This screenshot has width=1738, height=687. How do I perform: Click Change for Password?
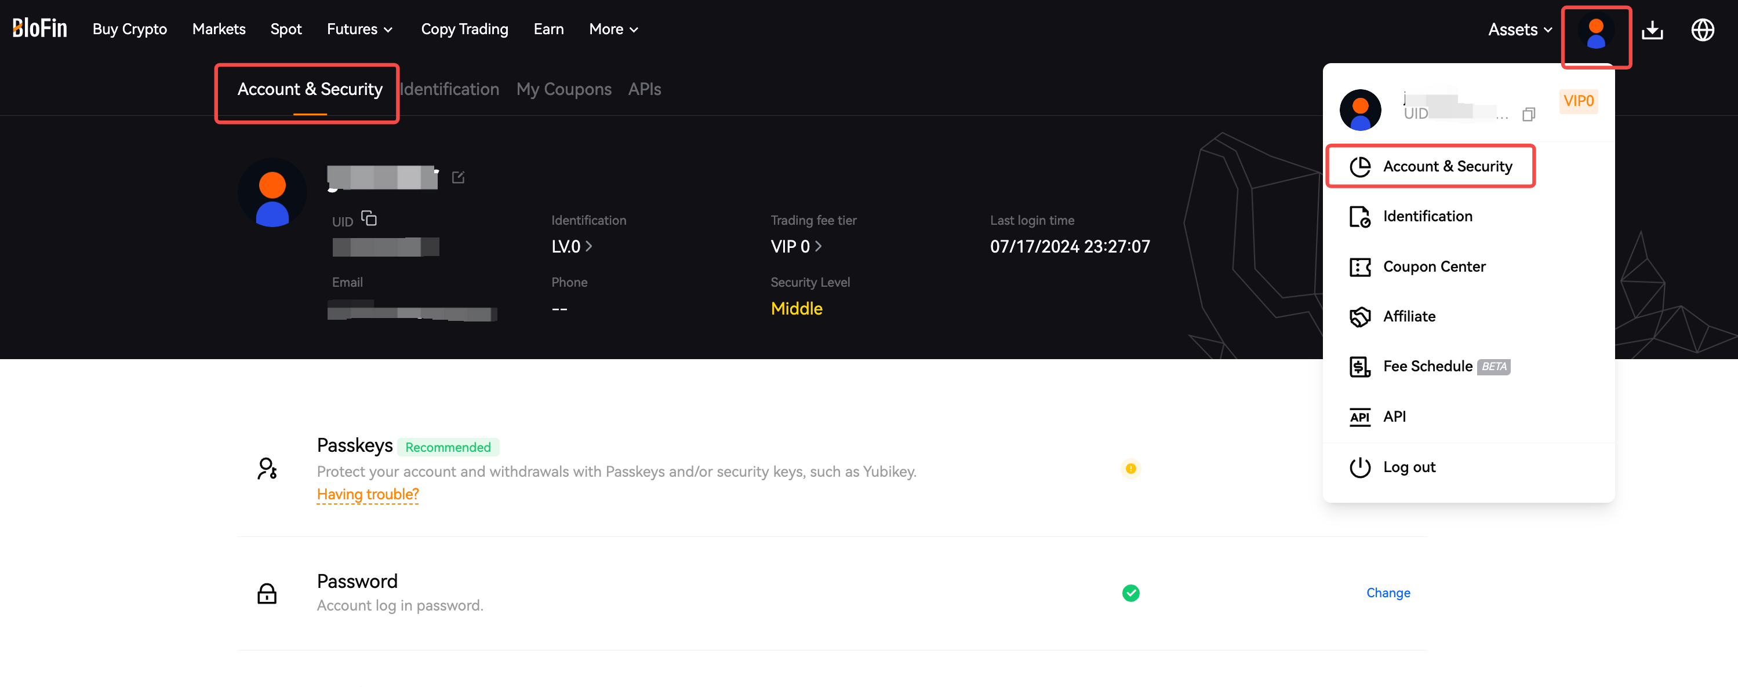tap(1388, 593)
